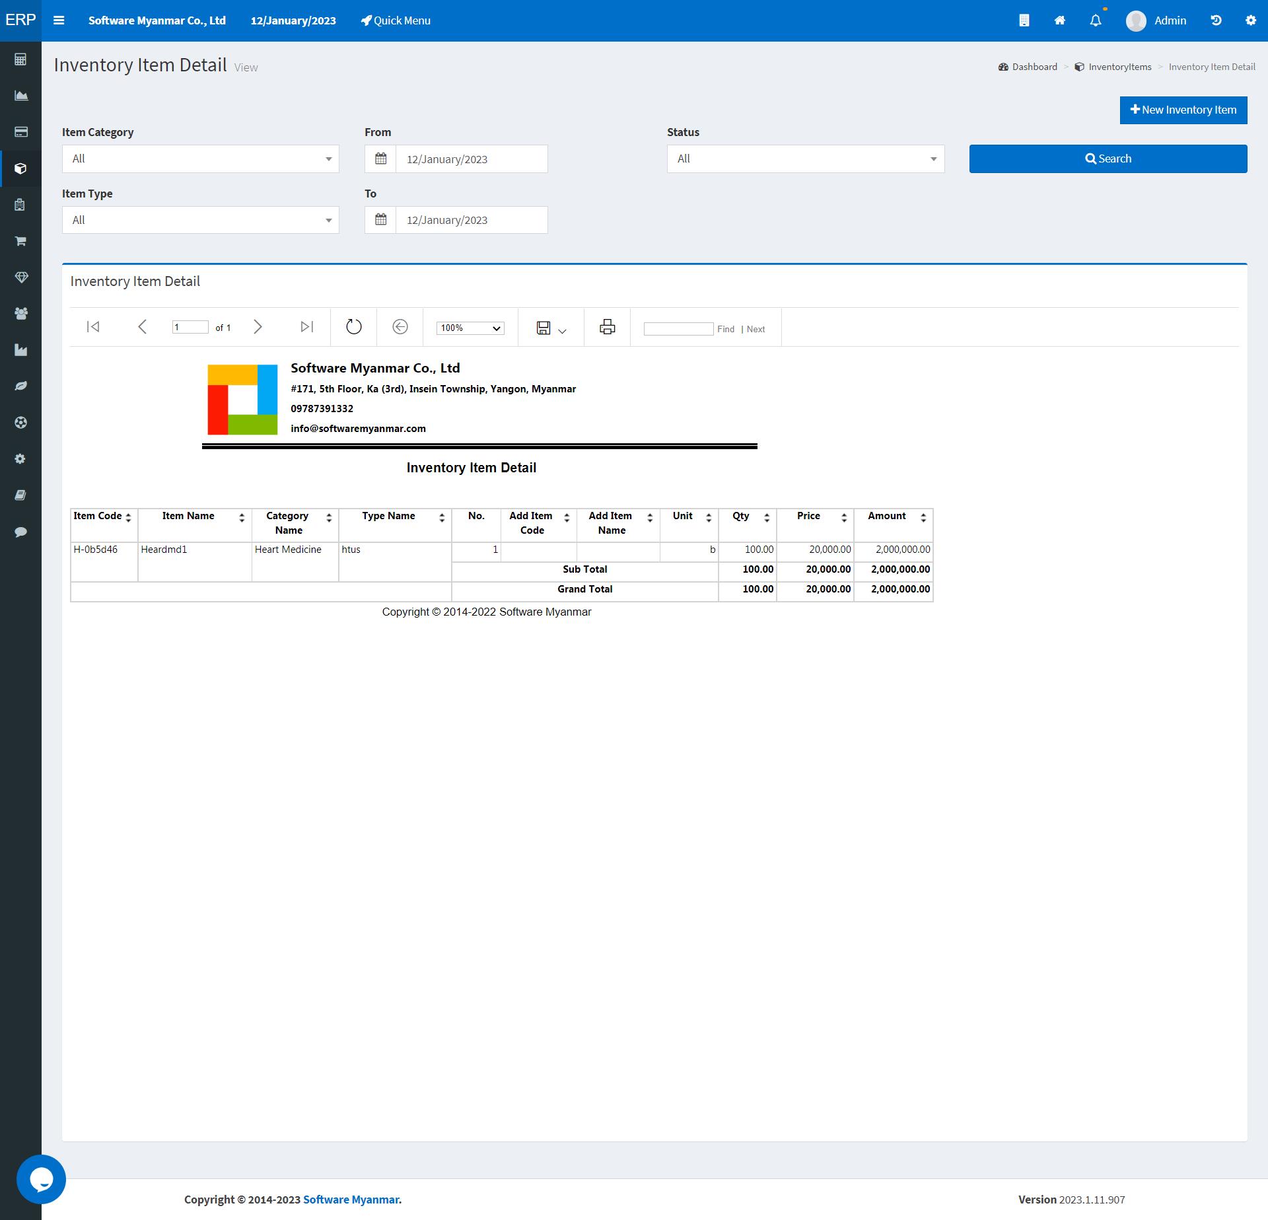The image size is (1268, 1220).
Task: Open the calculator sidebar icon
Action: pos(20,59)
